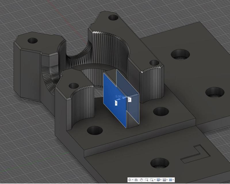Select the Pan hand tool
This screenshot has height=184, width=230.
[141, 180]
